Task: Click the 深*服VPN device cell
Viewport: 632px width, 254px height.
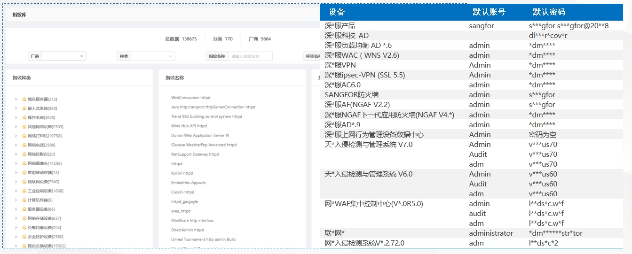Action: coord(341,65)
